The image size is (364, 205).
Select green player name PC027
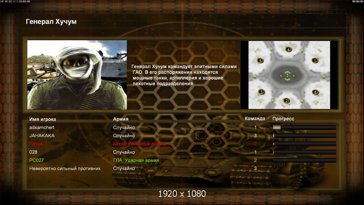[x=37, y=160]
